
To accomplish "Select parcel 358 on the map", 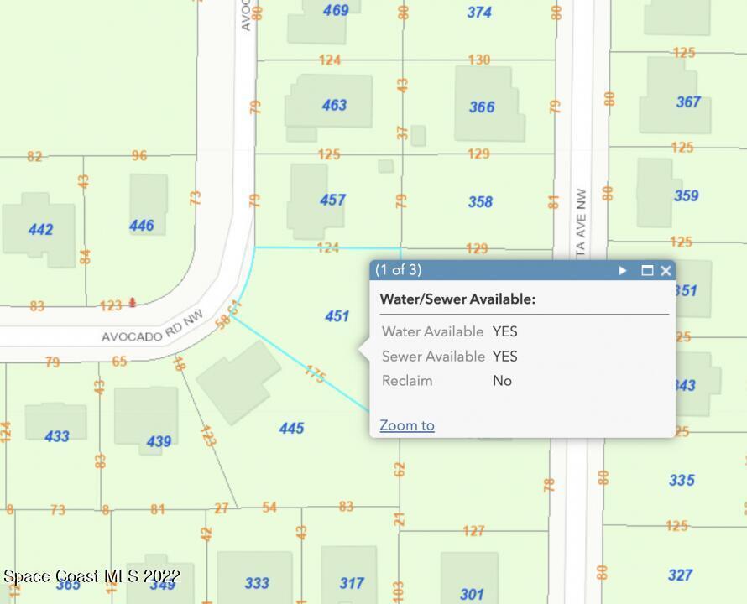I will click(480, 202).
